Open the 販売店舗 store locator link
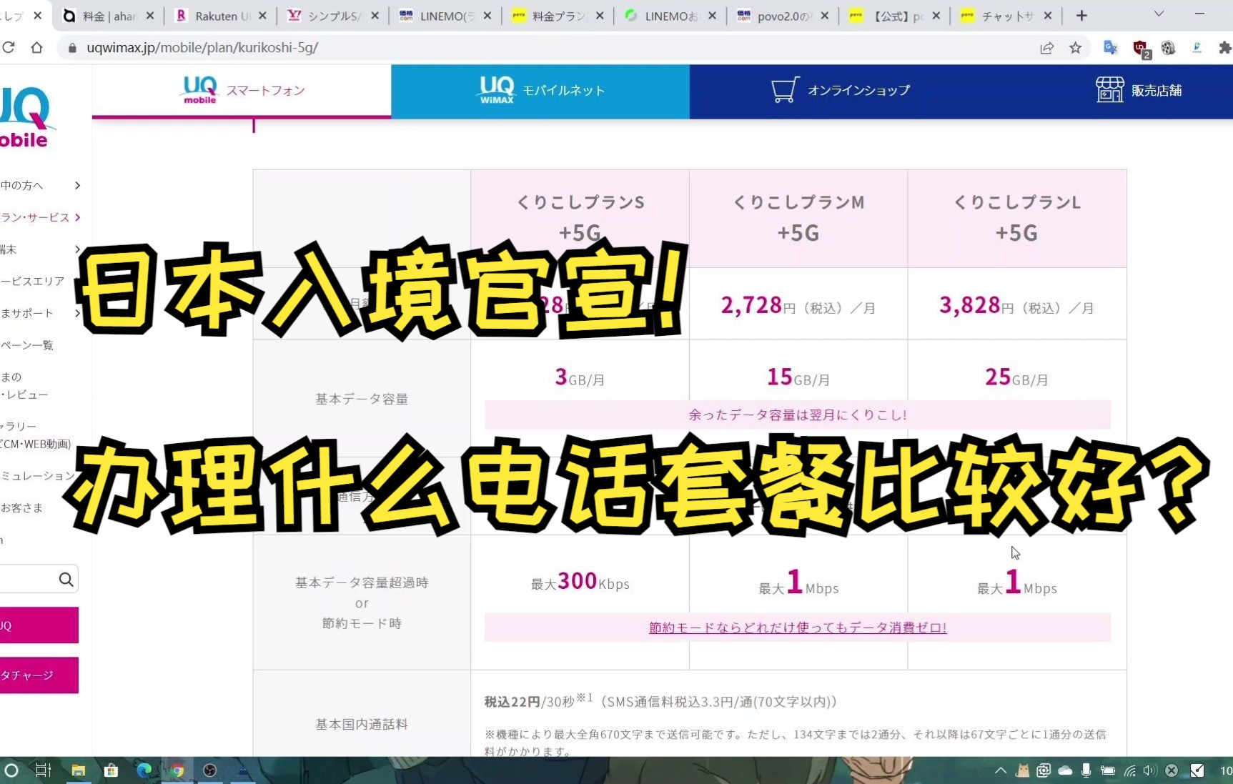This screenshot has height=784, width=1233. 1139,91
